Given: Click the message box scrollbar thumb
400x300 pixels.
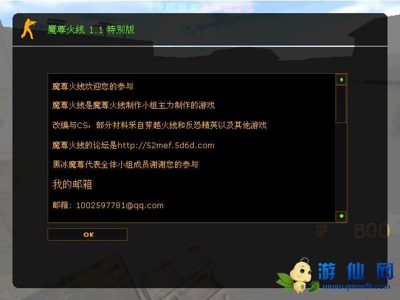Looking at the screenshot, I should click(x=341, y=104).
